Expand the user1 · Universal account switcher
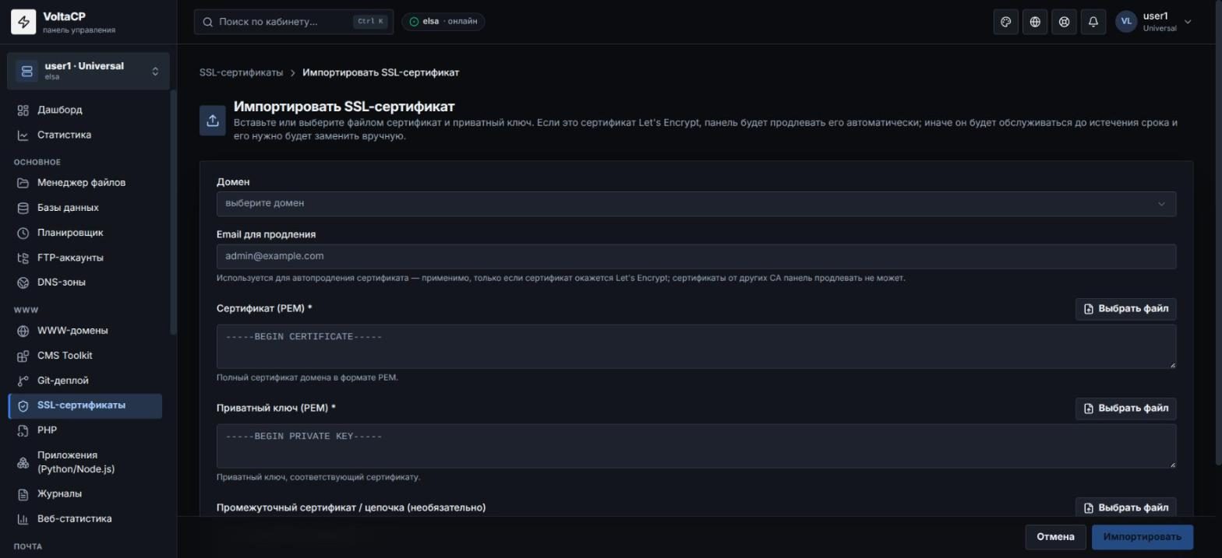This screenshot has width=1222, height=558. (88, 72)
